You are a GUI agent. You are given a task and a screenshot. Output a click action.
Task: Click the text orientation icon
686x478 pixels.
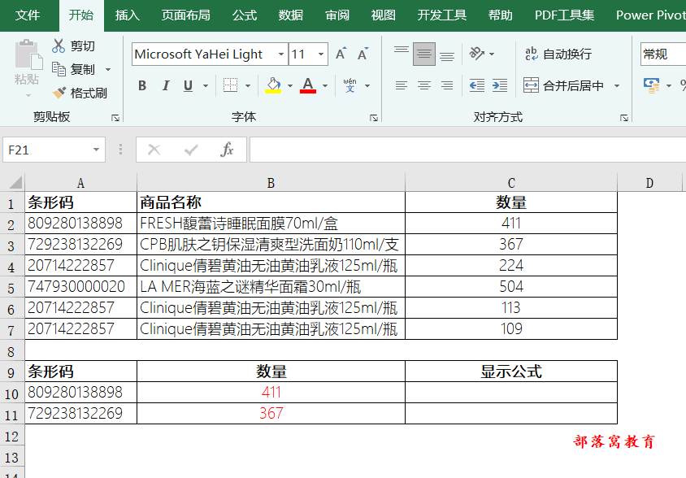(476, 54)
